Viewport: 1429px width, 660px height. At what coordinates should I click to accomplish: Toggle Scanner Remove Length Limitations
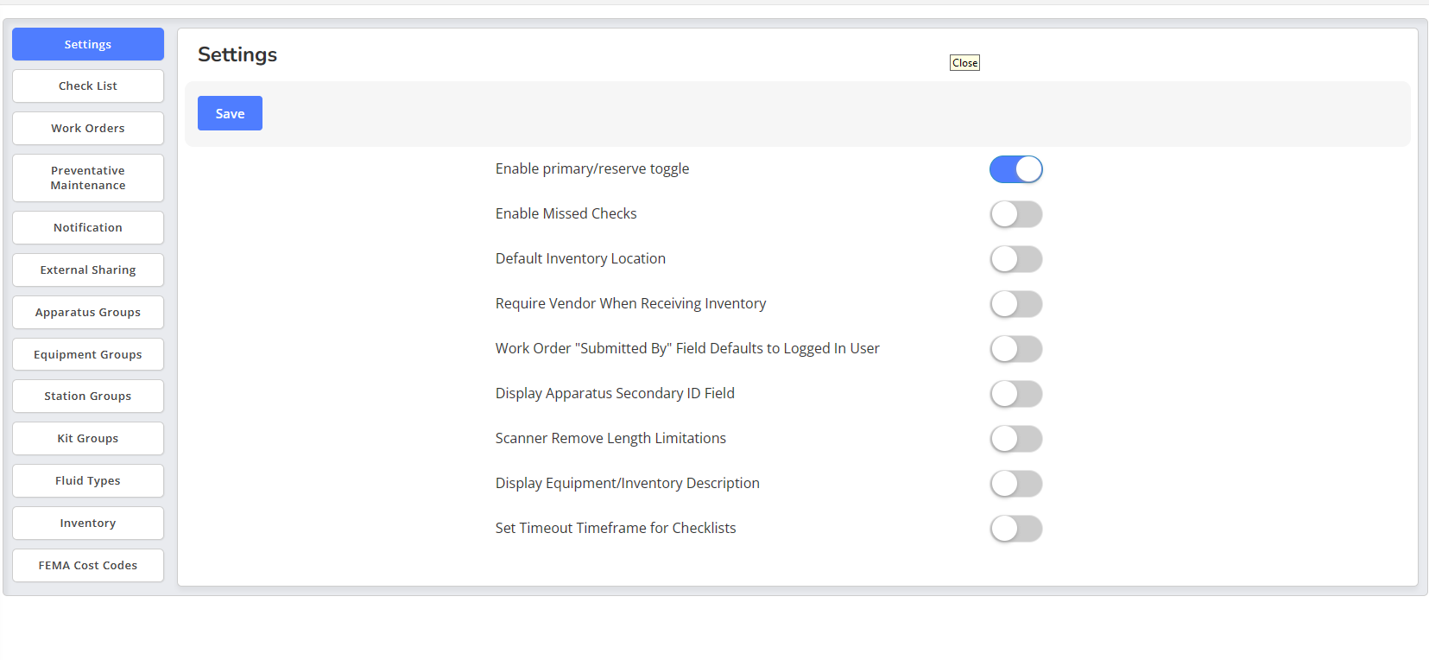tap(1016, 439)
